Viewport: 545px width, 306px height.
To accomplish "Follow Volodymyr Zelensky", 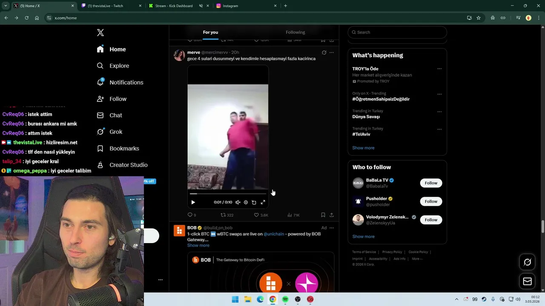I will pos(431,220).
